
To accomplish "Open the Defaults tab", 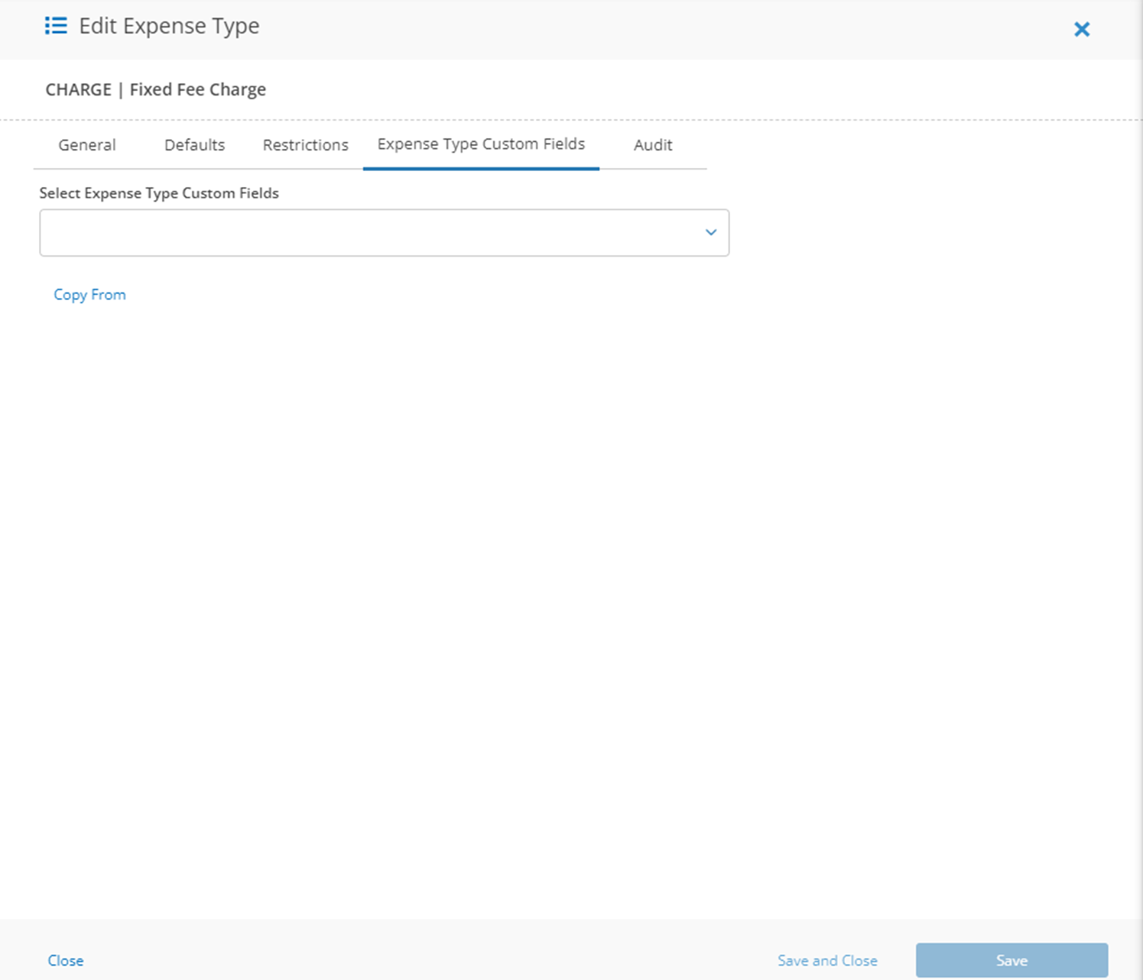I will point(194,145).
